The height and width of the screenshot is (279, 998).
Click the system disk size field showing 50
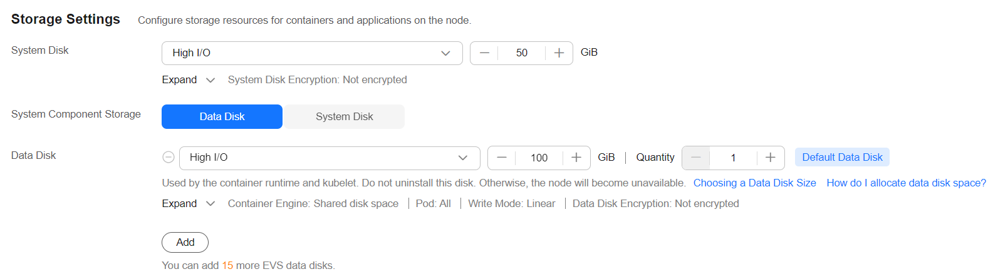click(x=521, y=53)
